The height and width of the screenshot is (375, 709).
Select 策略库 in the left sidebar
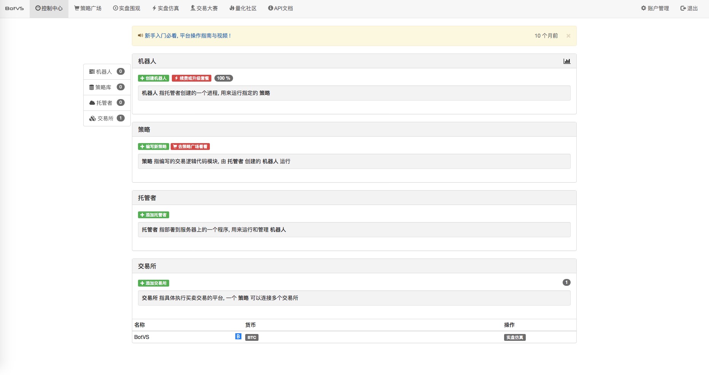107,87
